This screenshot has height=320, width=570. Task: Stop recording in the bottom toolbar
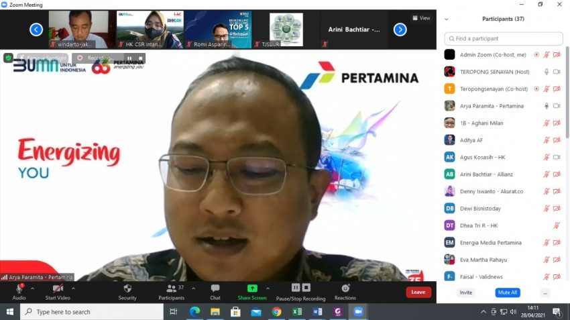pos(306,288)
